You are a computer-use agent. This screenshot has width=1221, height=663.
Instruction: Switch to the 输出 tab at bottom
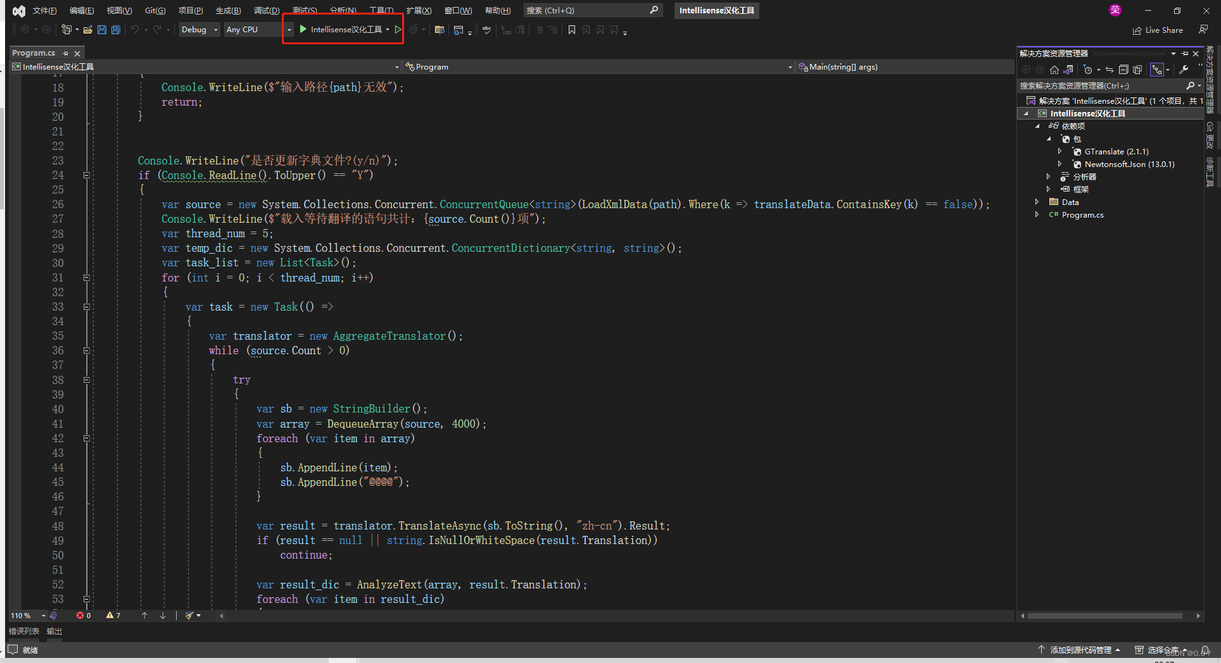point(53,631)
